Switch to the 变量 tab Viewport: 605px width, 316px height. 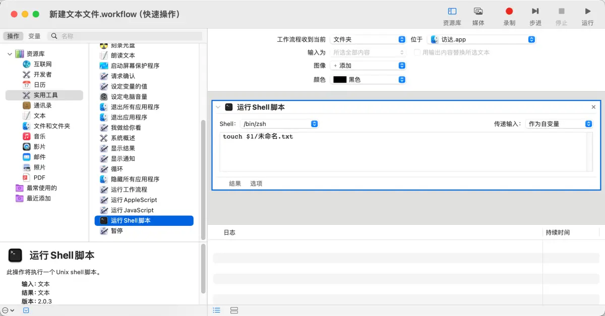[34, 36]
